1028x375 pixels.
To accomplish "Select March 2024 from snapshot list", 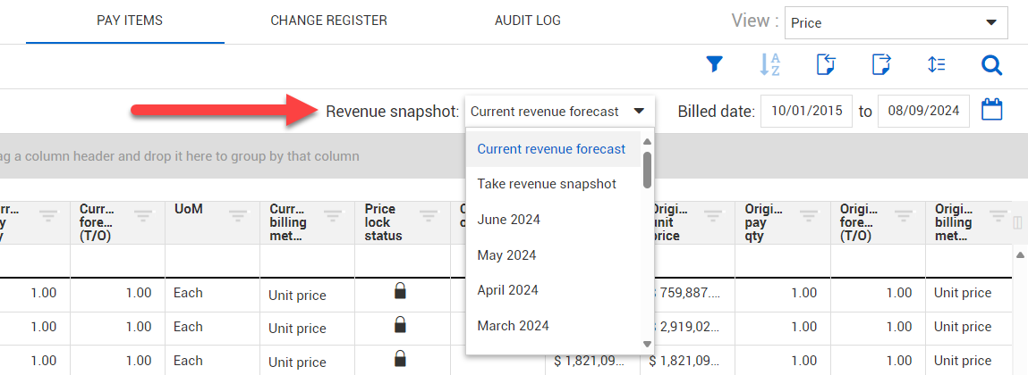I will (513, 326).
